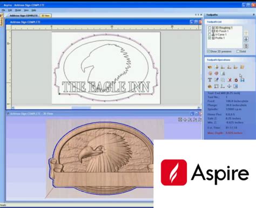Toggle the Show 2D previews checkbox
Viewport: 256px width, 208px height.
tap(208, 51)
